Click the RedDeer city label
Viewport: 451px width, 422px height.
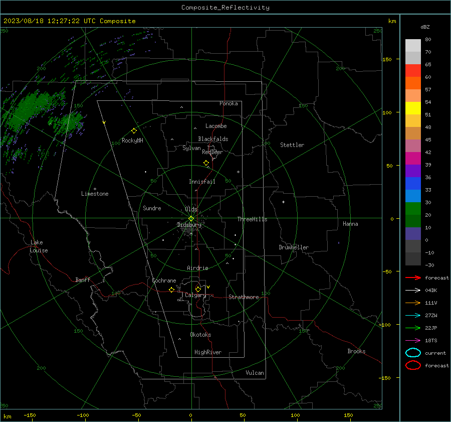212,152
